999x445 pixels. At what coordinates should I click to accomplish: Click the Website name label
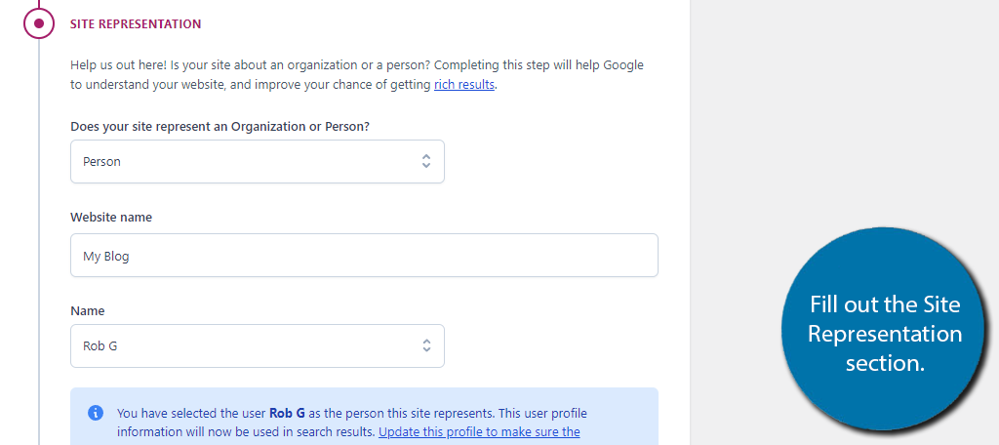point(111,218)
